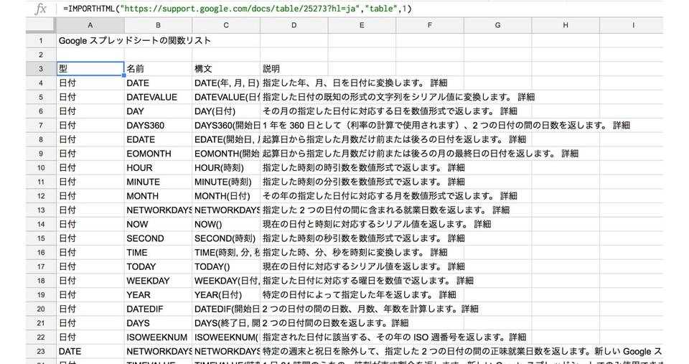This screenshot has width=689, height=364.
Task: Select row 1 header
Action: (41, 40)
